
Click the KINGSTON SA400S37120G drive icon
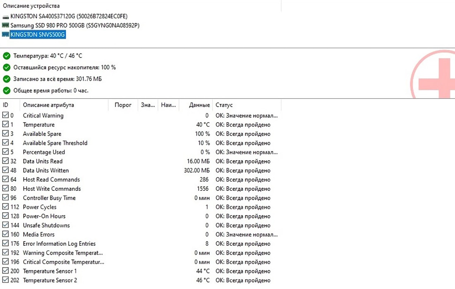click(x=5, y=17)
